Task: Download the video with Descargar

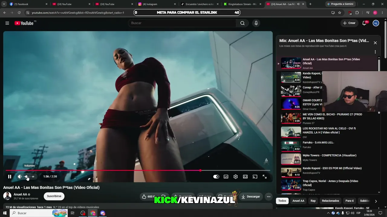Action: tap(251, 197)
